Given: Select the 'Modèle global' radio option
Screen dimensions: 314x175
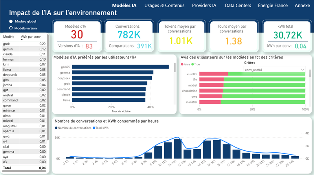Looking at the screenshot, I should (10, 21).
